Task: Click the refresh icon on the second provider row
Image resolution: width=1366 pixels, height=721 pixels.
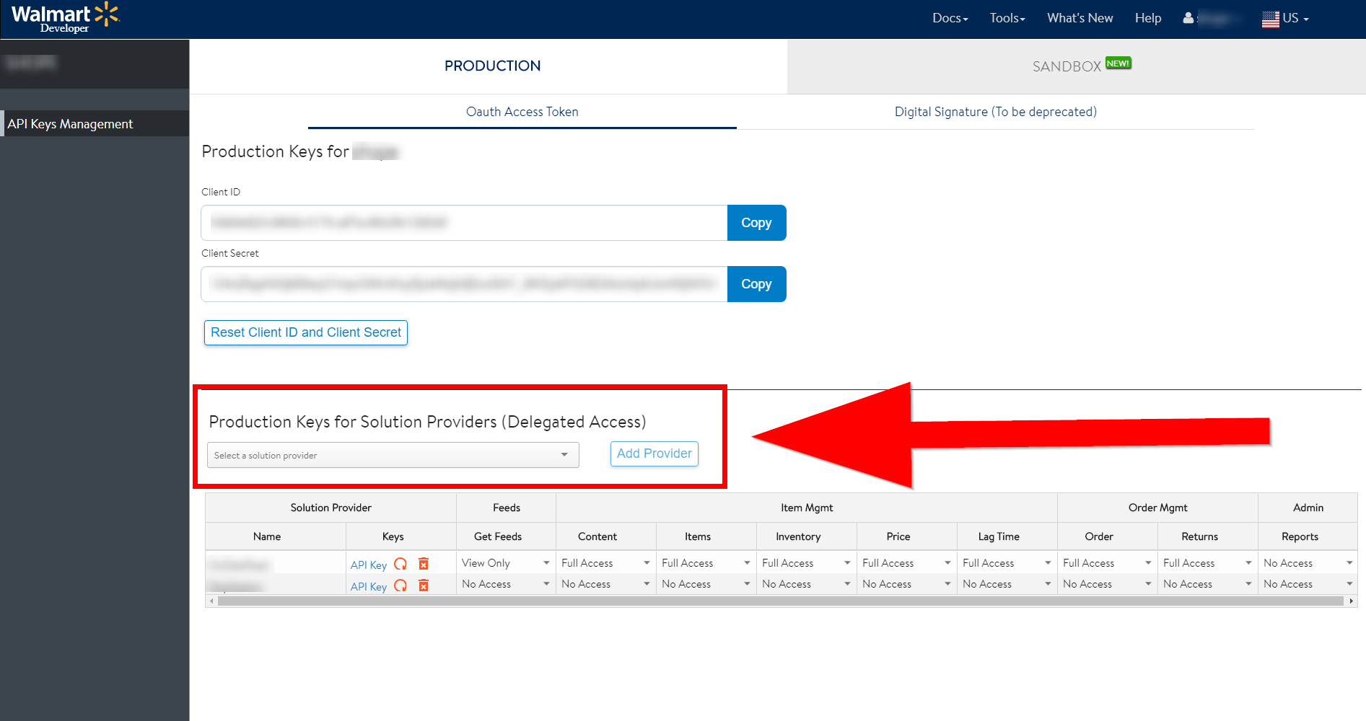Action: click(x=401, y=585)
